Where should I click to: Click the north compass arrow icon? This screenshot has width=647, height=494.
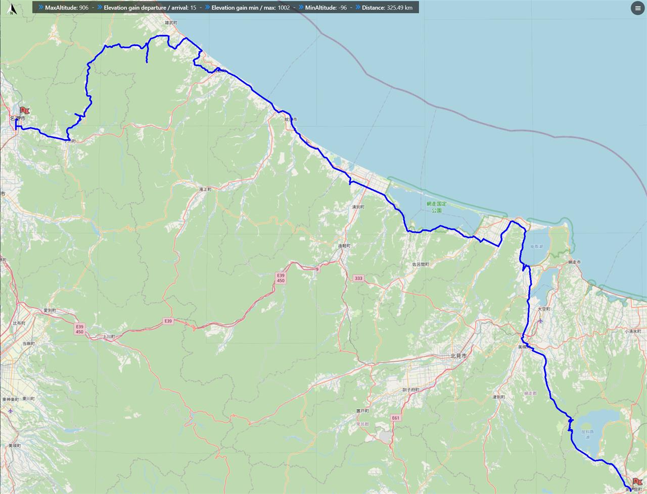11,10
